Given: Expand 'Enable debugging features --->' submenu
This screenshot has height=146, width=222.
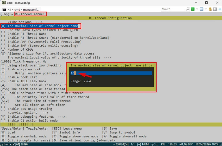Looking at the screenshot, I should click(33, 117).
